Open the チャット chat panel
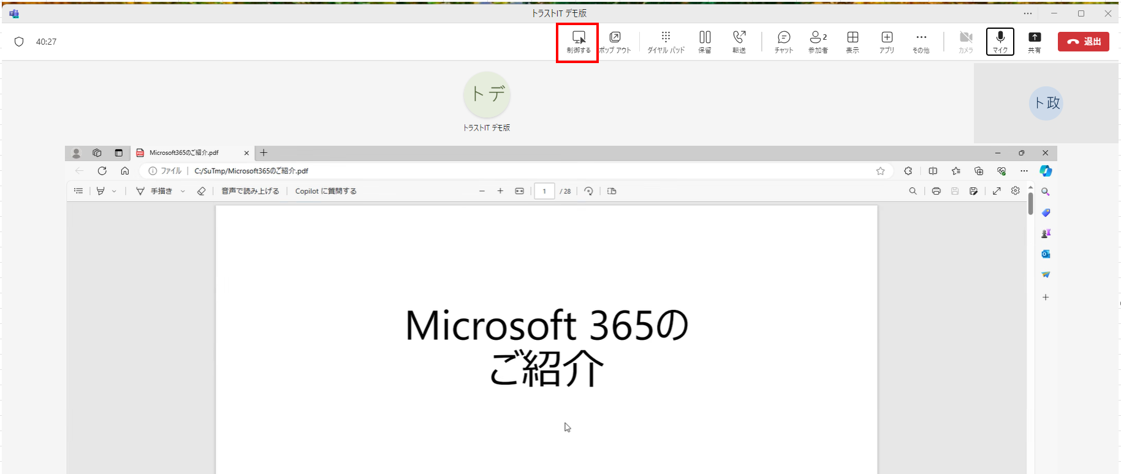Screen dimensions: 1121x474 click(783, 42)
